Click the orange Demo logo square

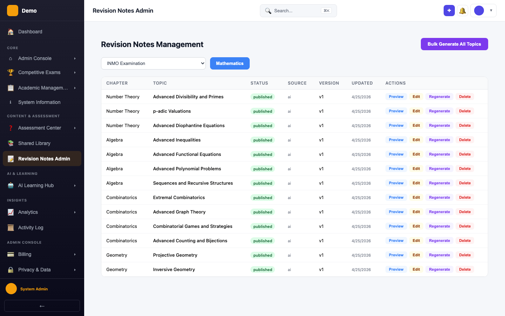(x=13, y=11)
